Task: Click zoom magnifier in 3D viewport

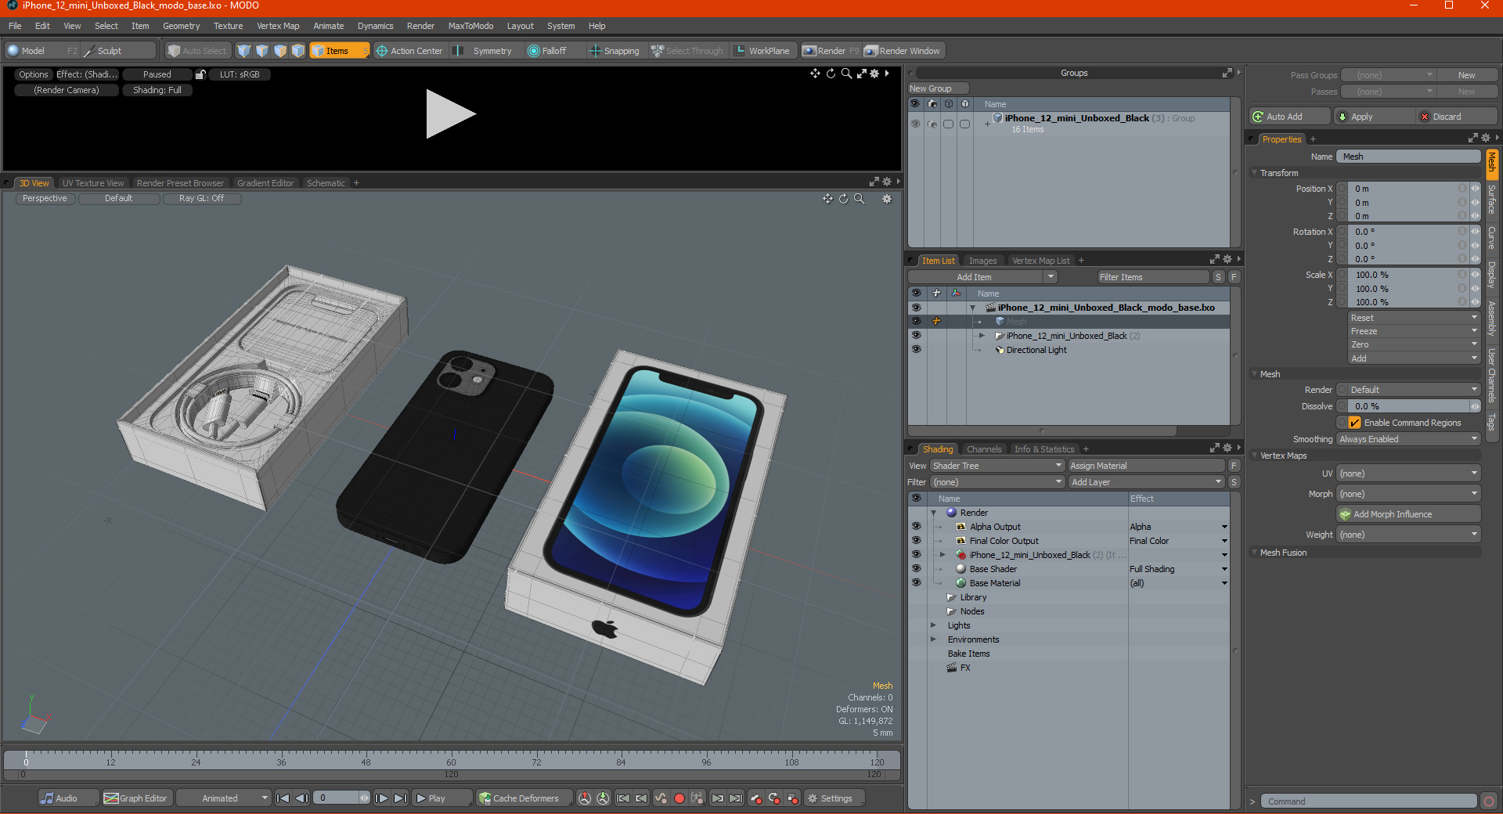Action: pyautogui.click(x=860, y=199)
